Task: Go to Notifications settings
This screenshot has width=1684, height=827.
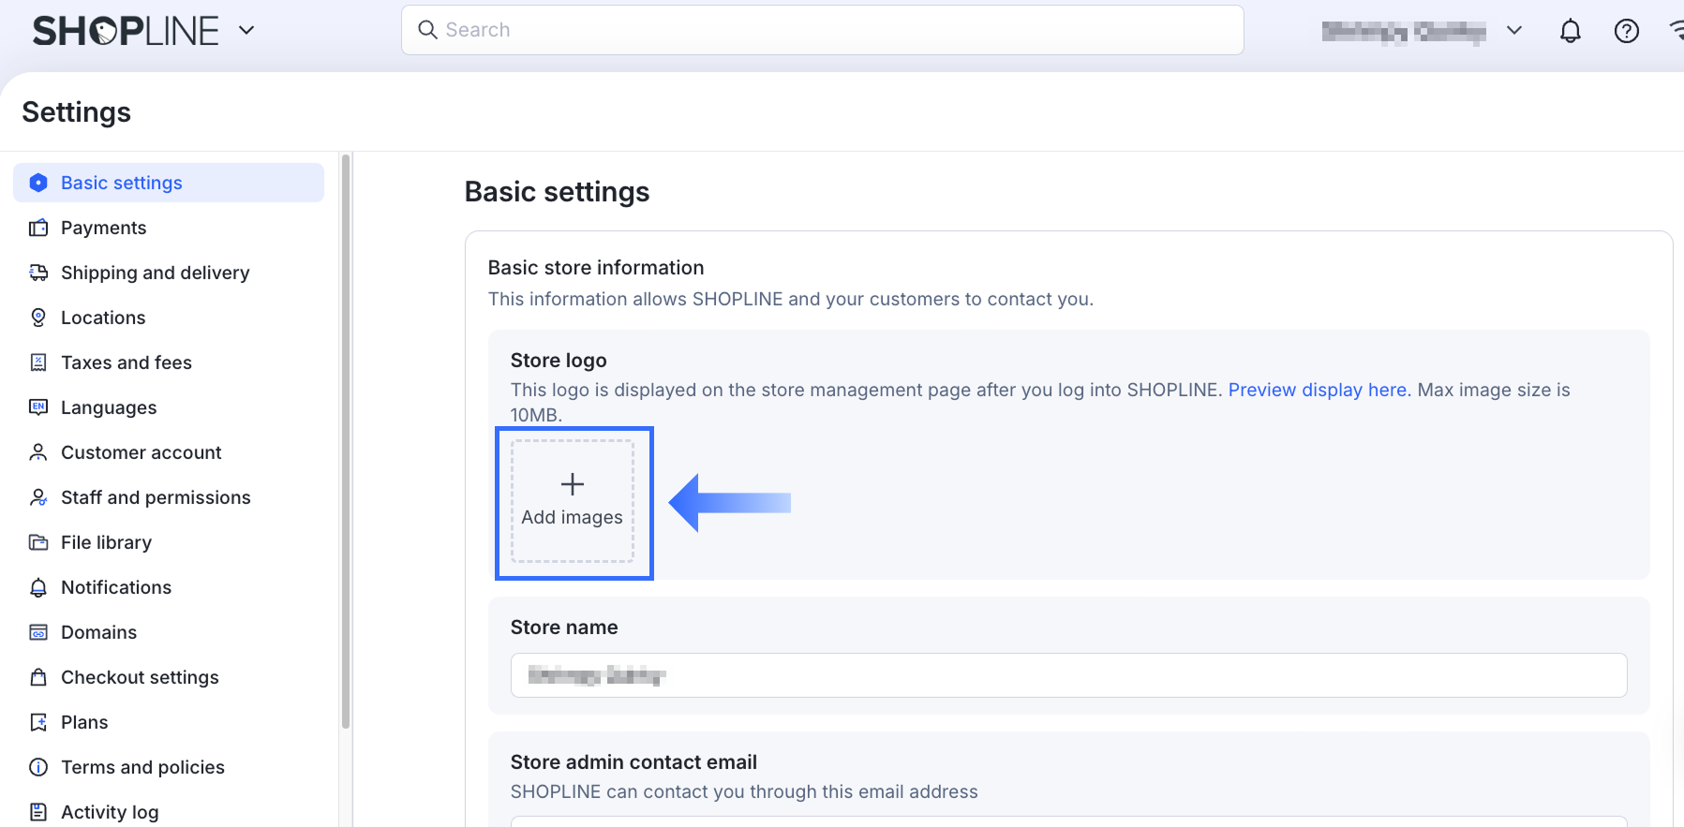Action: (116, 587)
